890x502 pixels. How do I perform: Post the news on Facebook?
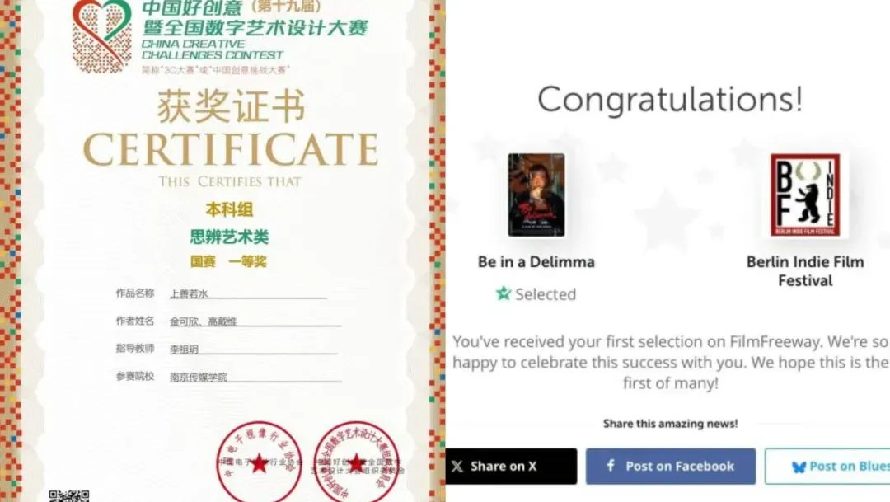pos(671,467)
